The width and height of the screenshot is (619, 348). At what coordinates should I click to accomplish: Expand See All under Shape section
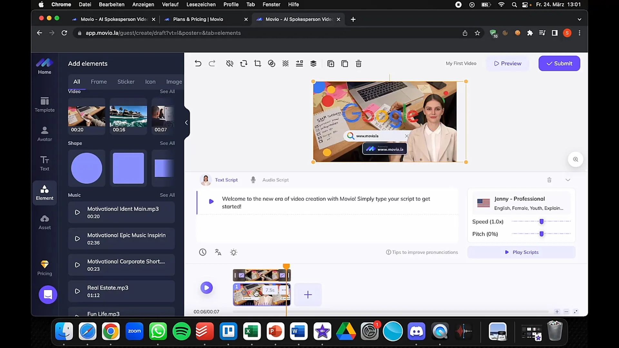168,143
